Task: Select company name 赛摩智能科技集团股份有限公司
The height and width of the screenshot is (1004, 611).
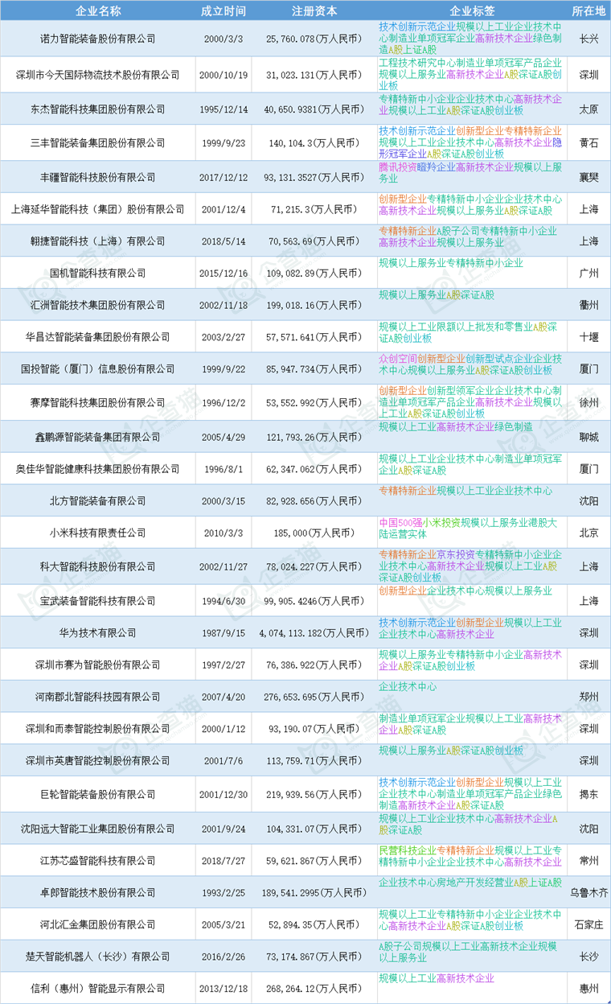Action: 98,402
